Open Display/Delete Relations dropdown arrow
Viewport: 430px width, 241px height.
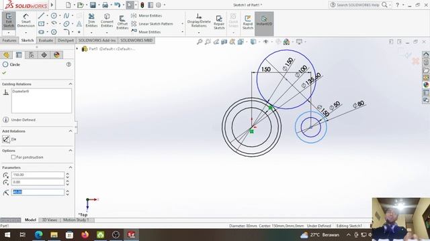coord(199,33)
